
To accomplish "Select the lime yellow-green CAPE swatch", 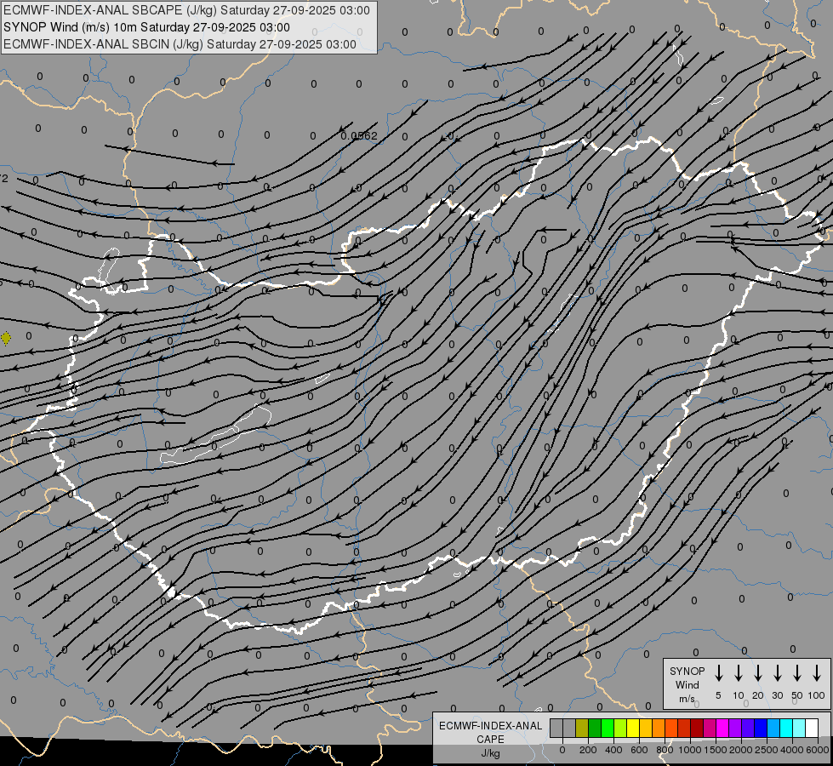I will [620, 728].
